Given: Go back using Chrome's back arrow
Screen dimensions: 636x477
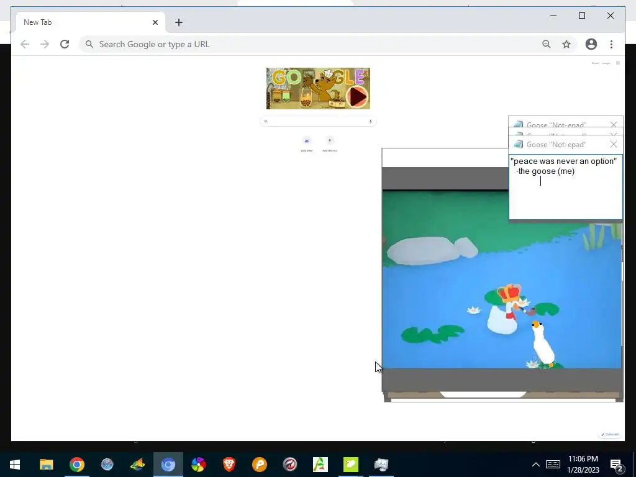Looking at the screenshot, I should [x=25, y=44].
